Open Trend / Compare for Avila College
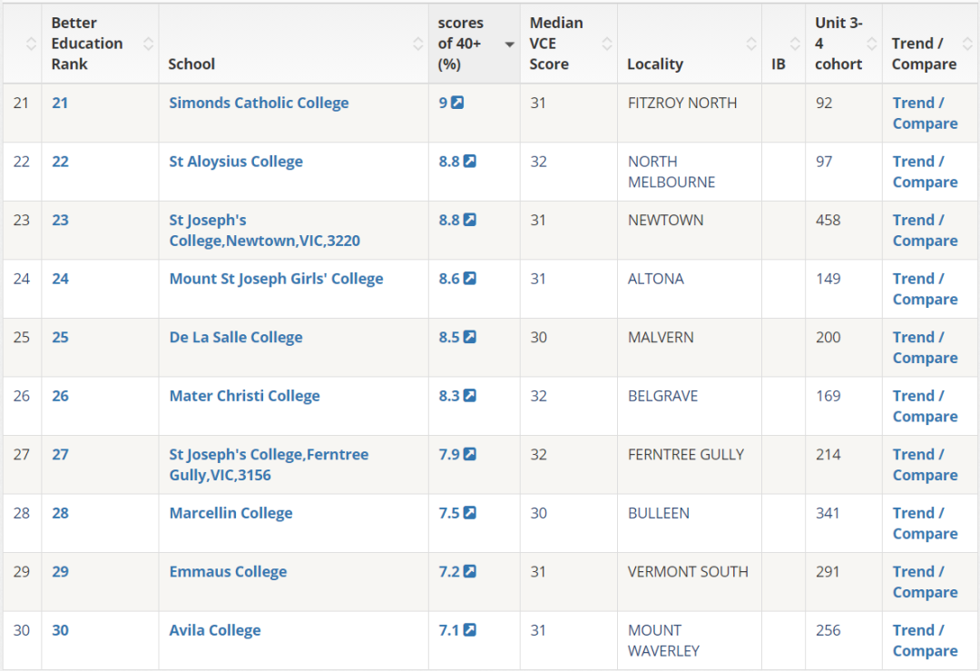Viewport: 980px width, 671px height. pos(925,640)
